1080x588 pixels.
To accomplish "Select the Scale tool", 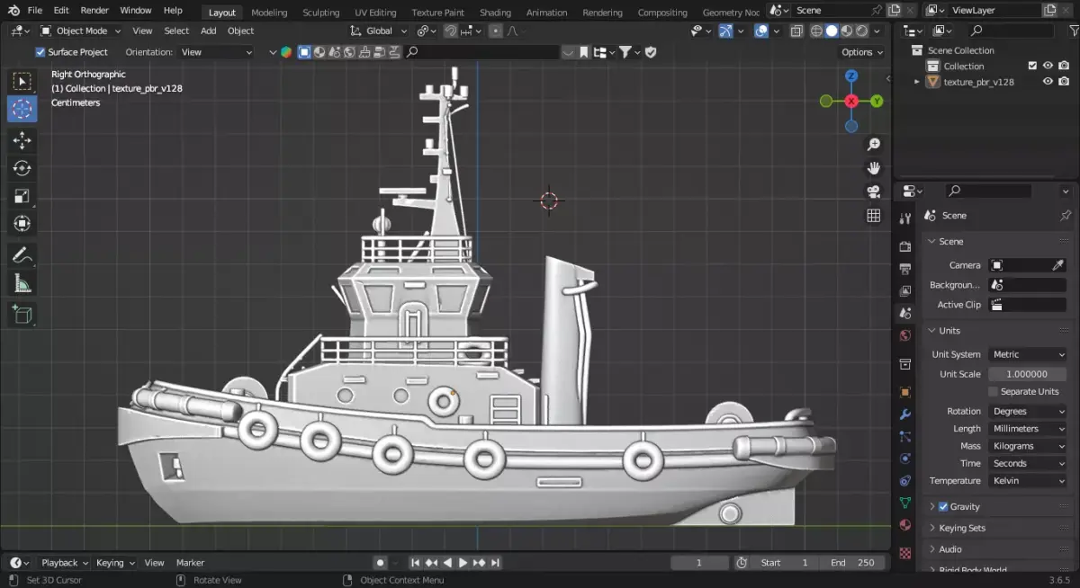I will (x=22, y=196).
